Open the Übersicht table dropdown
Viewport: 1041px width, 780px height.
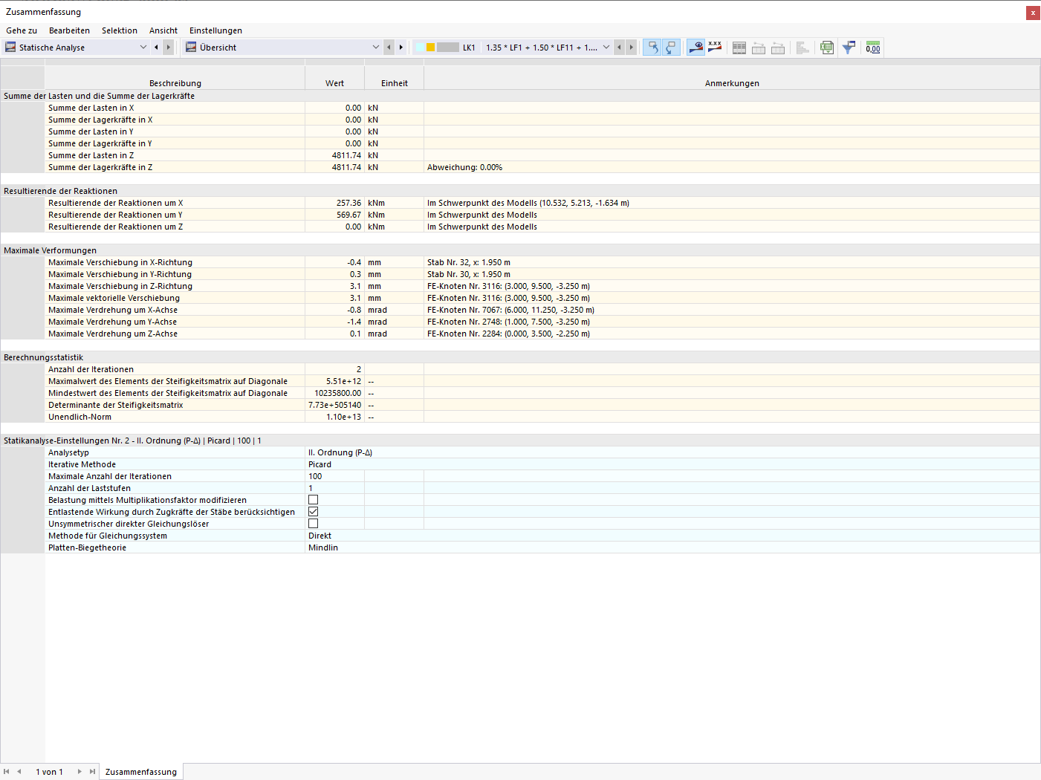(x=375, y=48)
